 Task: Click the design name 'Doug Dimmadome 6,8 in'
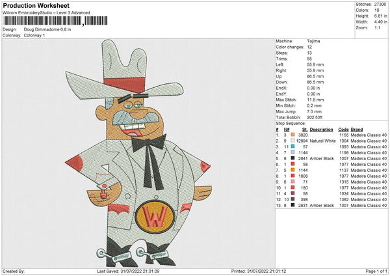[x=47, y=29]
